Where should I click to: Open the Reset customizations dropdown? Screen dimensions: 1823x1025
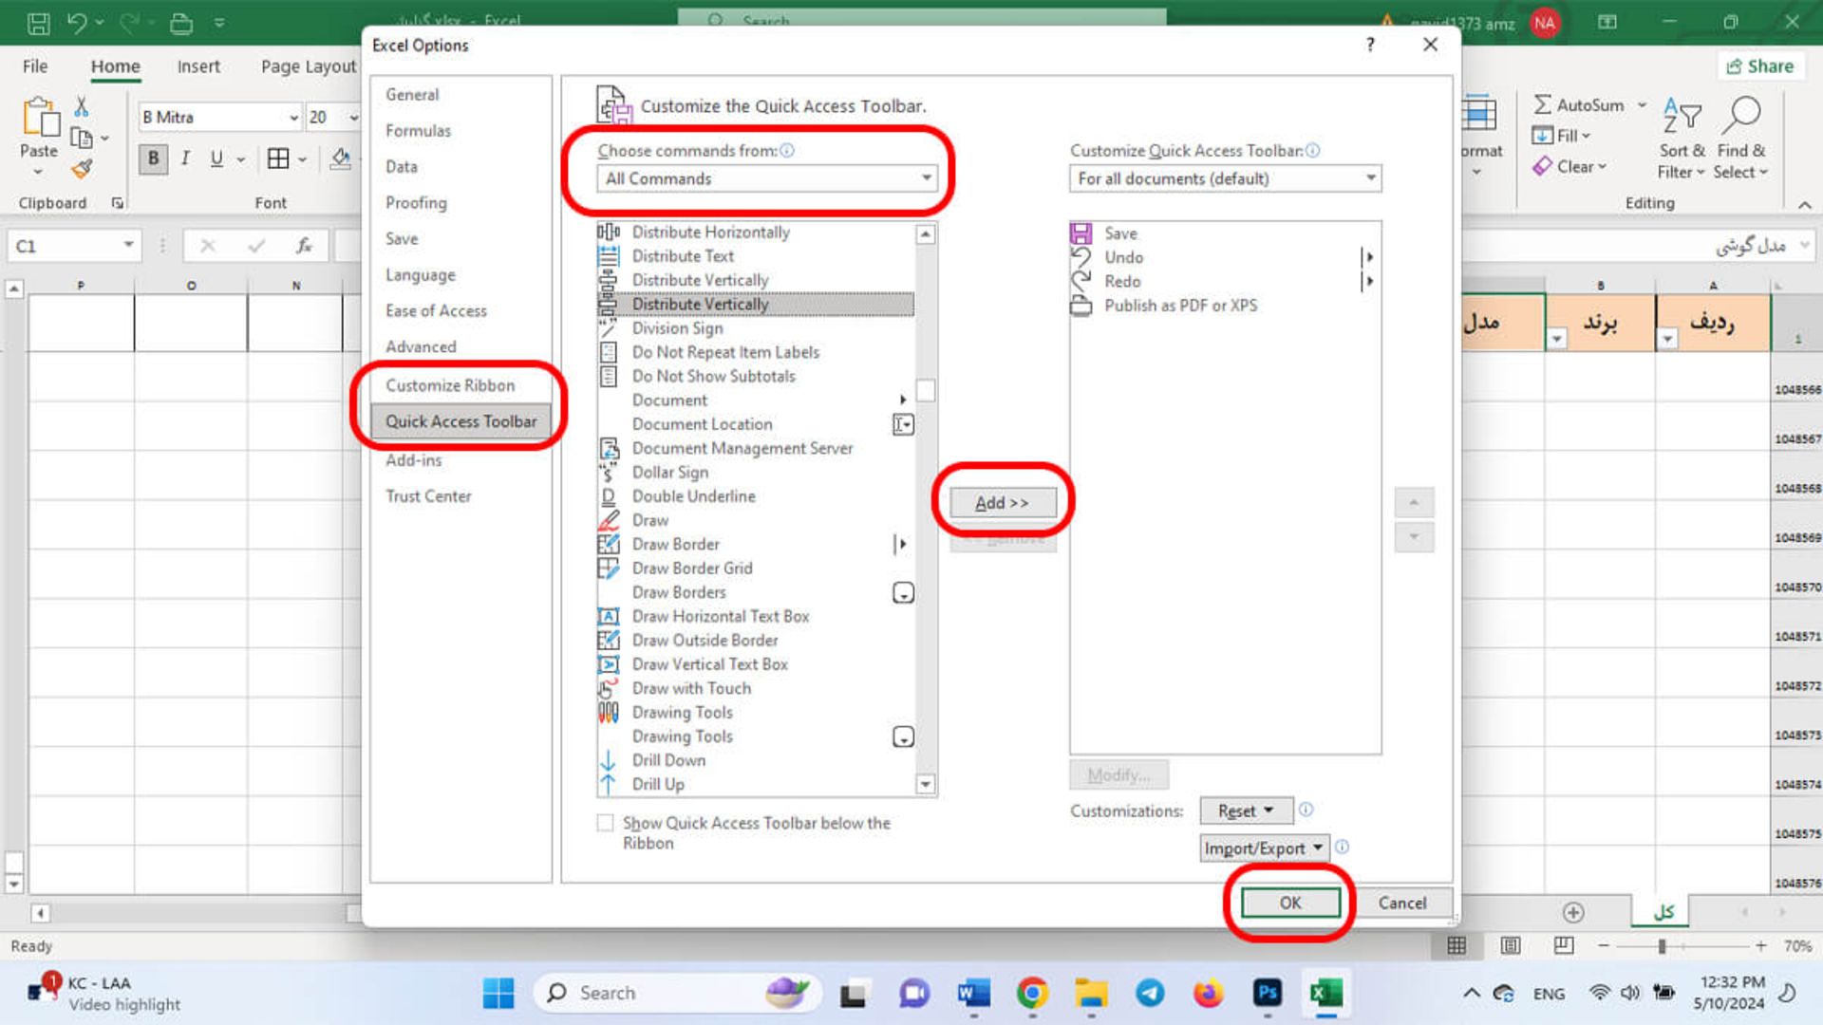(x=1246, y=811)
